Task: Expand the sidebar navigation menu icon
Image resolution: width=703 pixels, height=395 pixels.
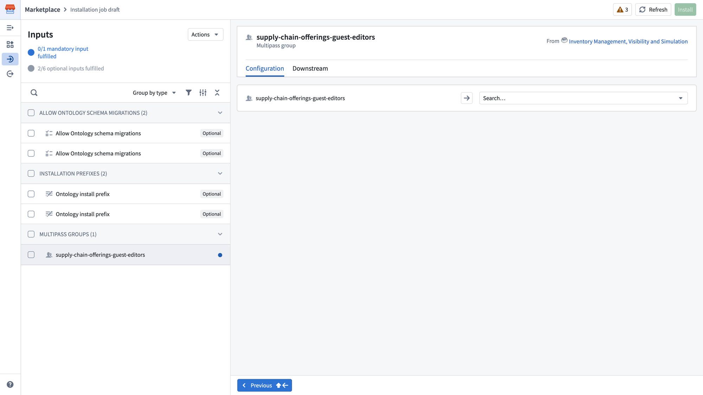Action: pyautogui.click(x=10, y=27)
